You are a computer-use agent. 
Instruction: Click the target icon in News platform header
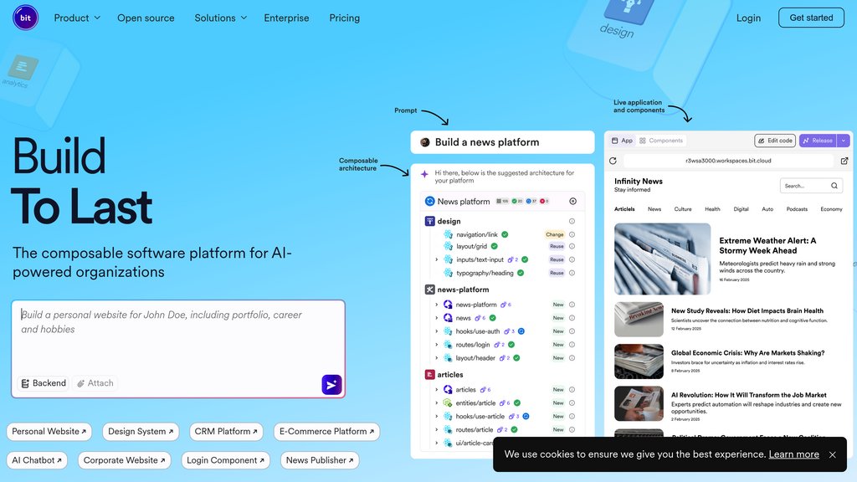pos(572,201)
